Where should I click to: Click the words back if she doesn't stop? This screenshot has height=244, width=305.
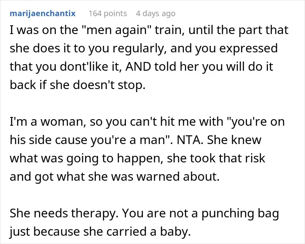78,85
